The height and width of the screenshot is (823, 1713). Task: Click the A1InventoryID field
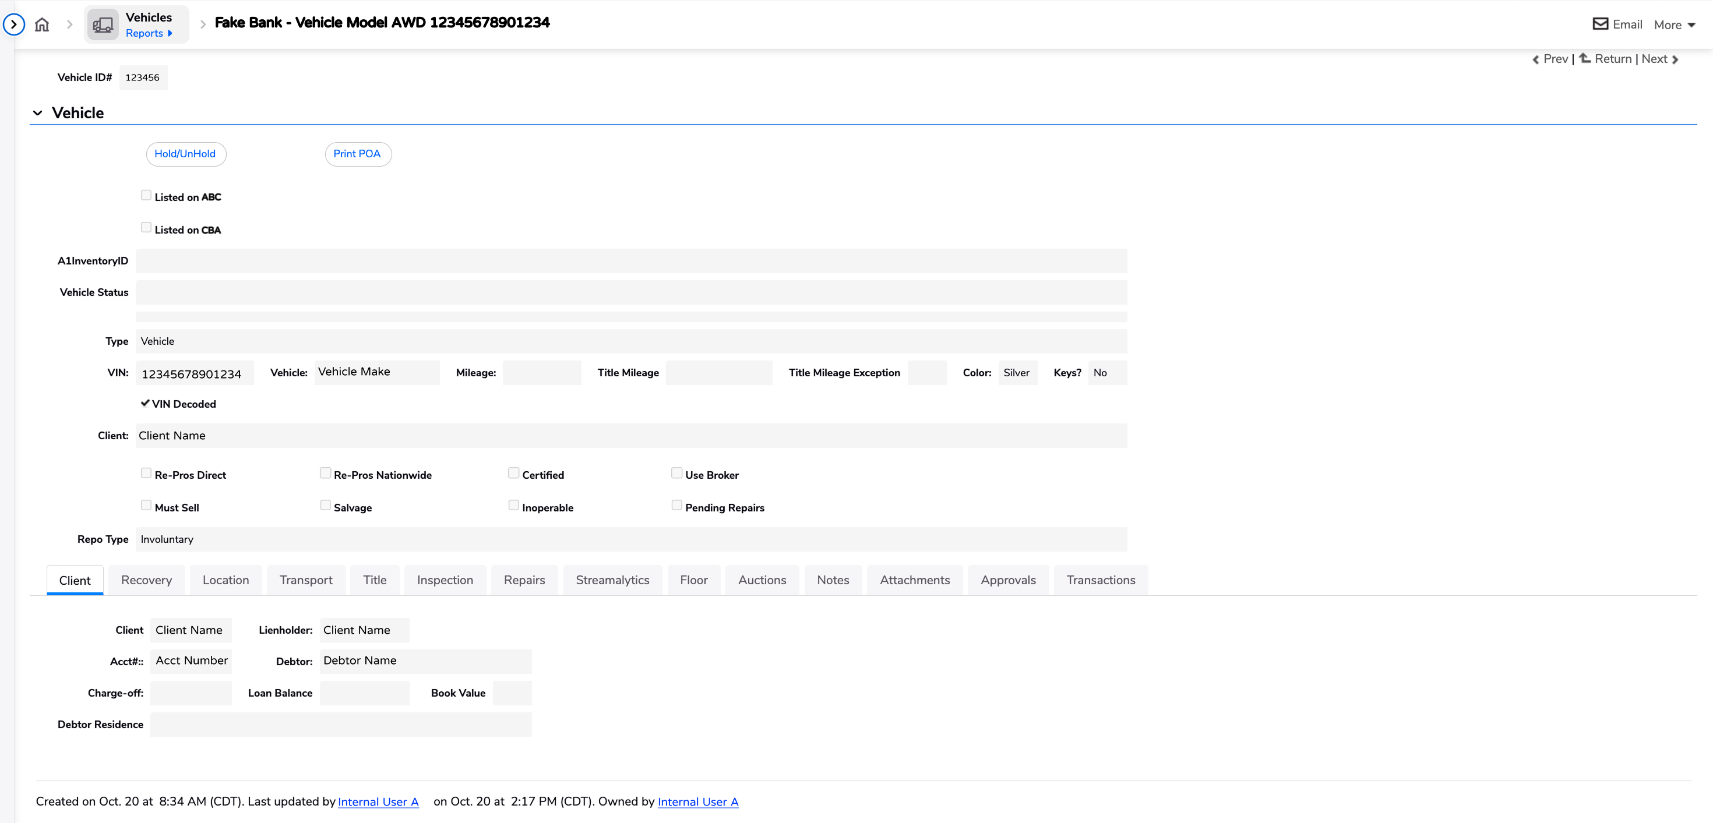click(x=631, y=260)
